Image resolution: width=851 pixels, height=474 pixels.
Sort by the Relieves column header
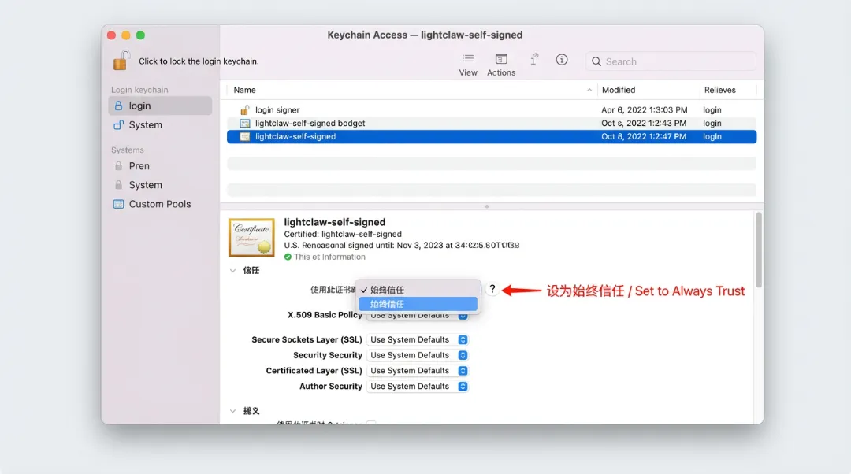719,90
